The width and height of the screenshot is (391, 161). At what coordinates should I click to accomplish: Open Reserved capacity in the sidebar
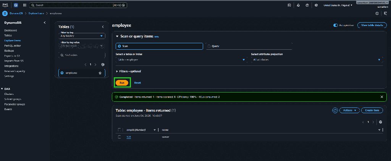(x=15, y=71)
